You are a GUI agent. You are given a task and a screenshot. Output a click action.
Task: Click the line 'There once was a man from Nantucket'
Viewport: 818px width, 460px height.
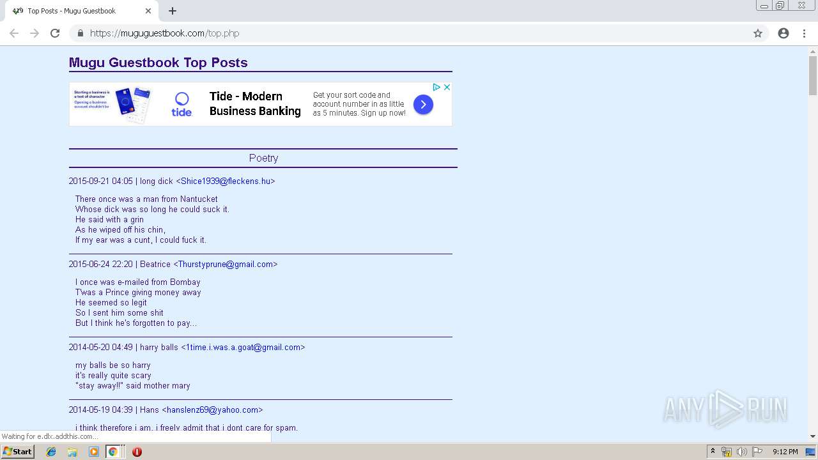click(146, 199)
